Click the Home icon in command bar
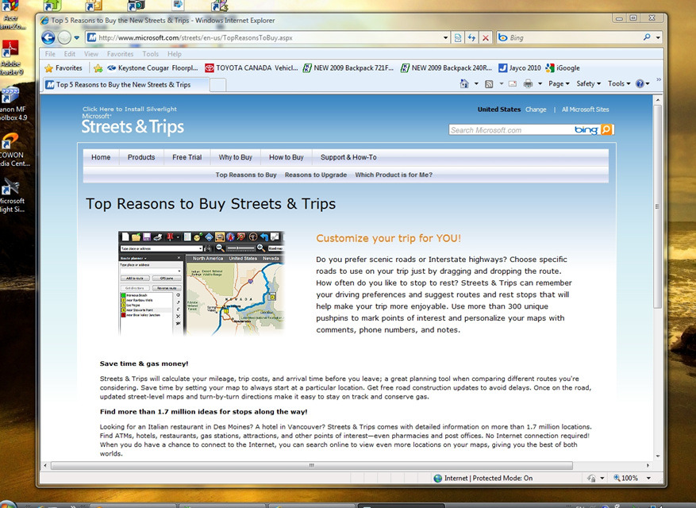This screenshot has width=696, height=508. point(463,83)
